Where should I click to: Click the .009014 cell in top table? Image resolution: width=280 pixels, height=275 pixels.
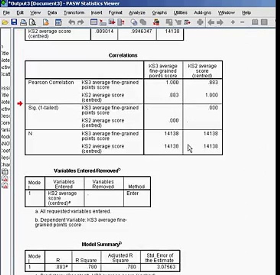coord(104,31)
